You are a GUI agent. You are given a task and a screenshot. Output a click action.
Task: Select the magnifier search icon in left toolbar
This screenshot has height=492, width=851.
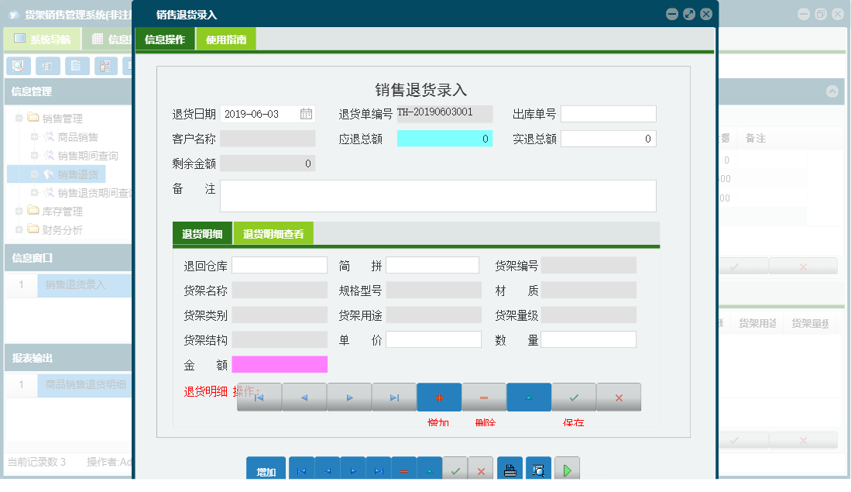[17, 66]
